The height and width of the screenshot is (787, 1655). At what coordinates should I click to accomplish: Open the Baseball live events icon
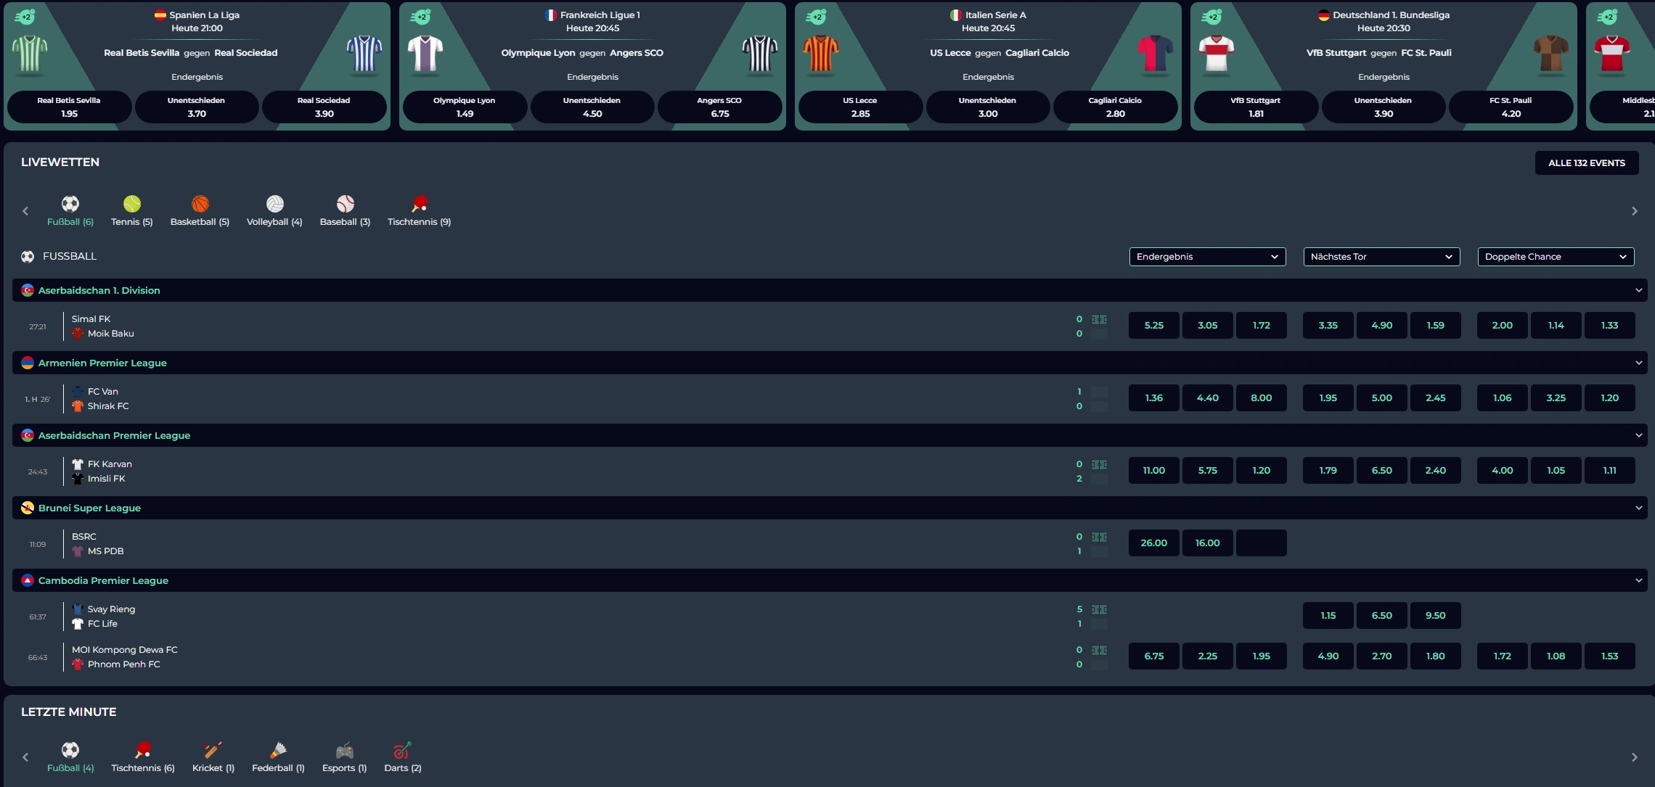[345, 204]
